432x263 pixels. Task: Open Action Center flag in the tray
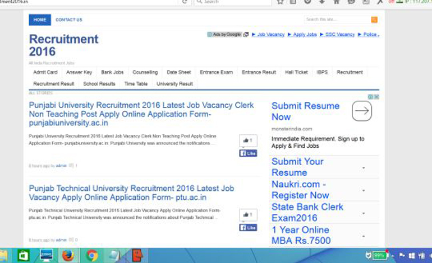402,256
